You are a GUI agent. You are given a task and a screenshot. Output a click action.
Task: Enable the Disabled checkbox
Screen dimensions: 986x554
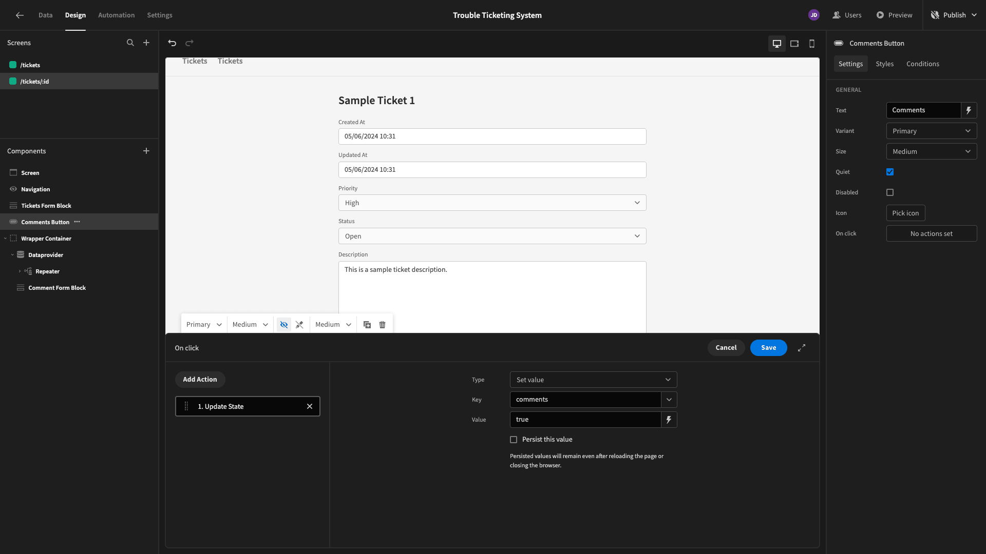pos(890,192)
